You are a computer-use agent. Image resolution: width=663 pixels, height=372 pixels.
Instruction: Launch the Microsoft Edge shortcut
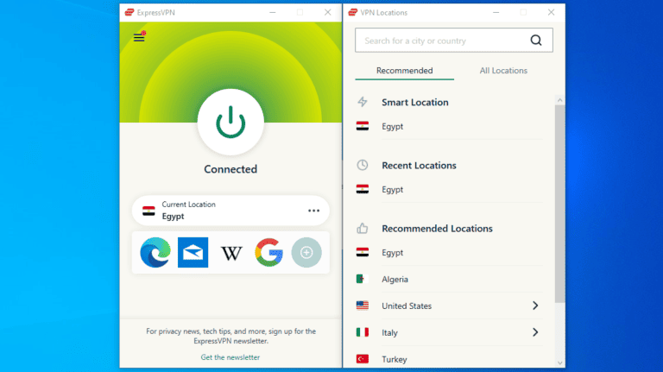155,253
